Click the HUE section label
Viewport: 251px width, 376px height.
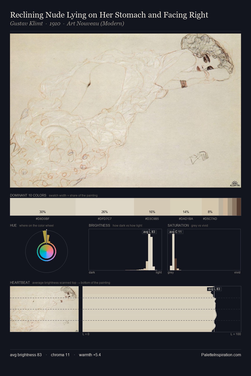[13, 225]
